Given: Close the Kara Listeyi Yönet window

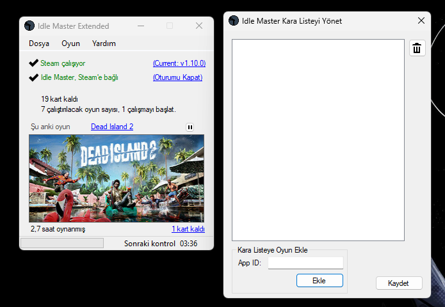Looking at the screenshot, I should click(421, 20).
